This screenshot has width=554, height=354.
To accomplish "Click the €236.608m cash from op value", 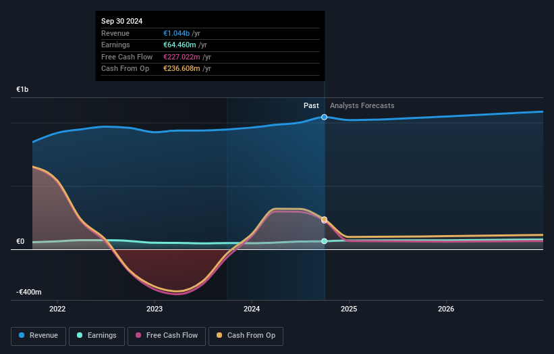I will point(182,69).
